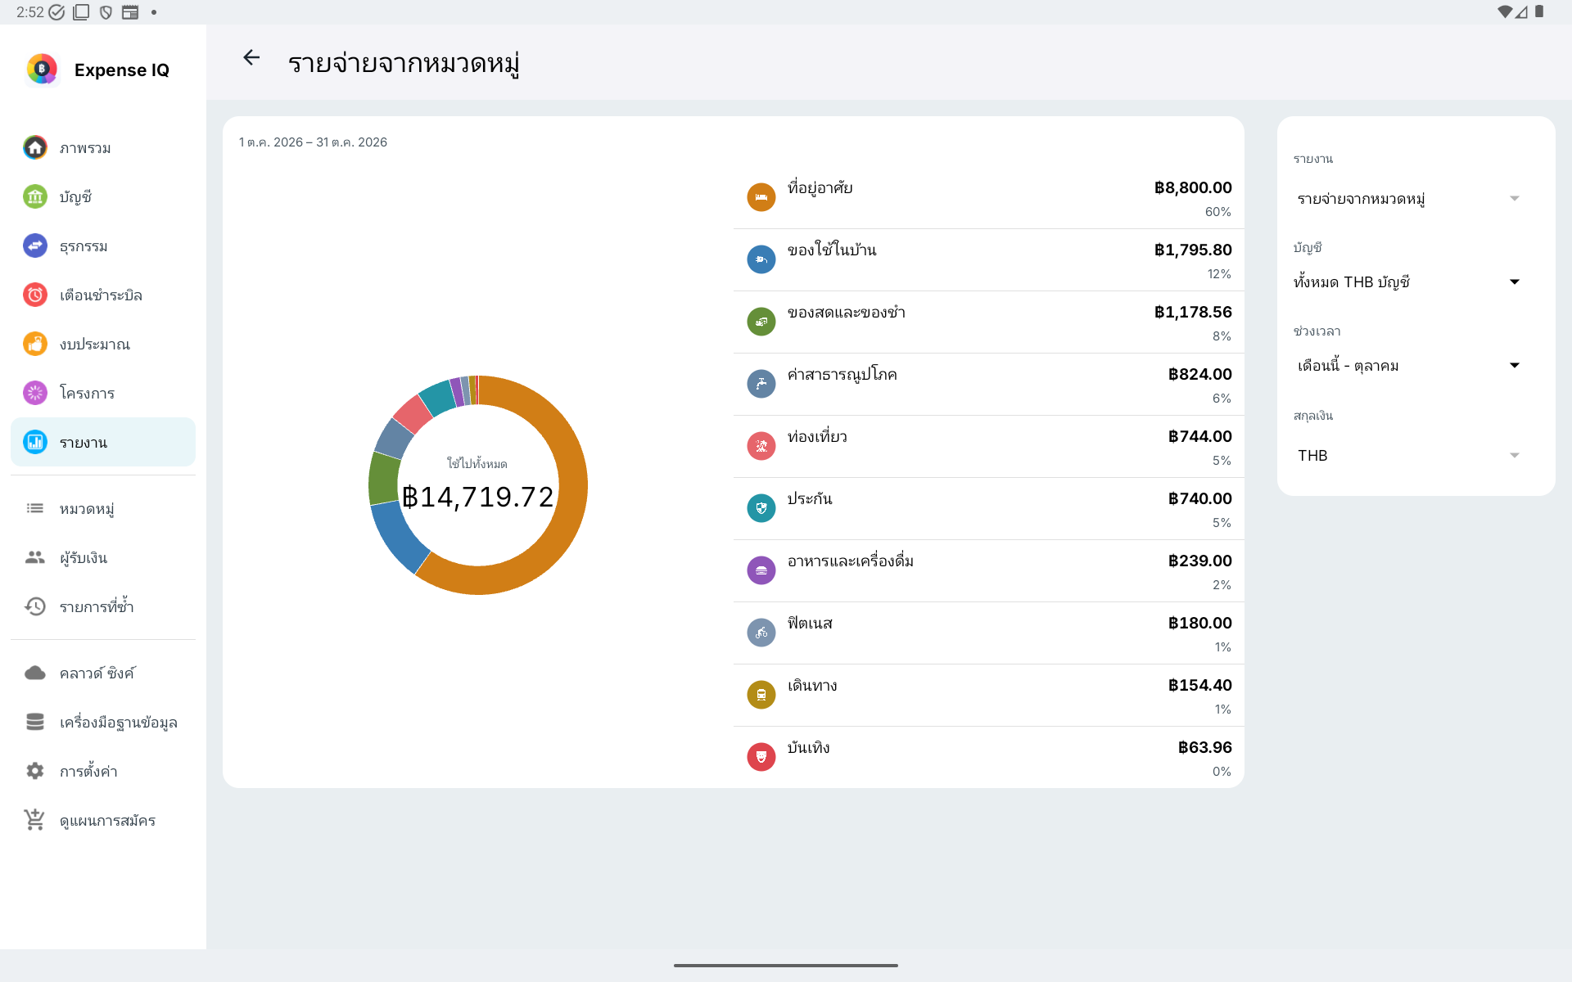Open การตั้งค่า settings menu item
Screen dimensions: 1572x982
click(x=103, y=771)
